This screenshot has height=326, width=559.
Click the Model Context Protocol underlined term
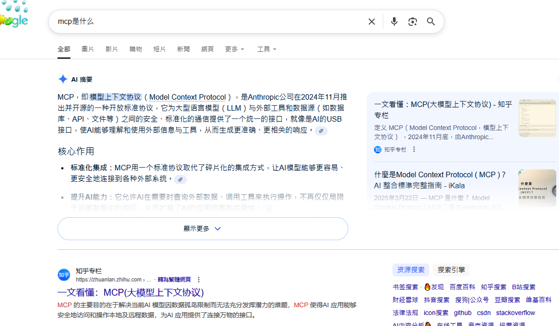188,97
